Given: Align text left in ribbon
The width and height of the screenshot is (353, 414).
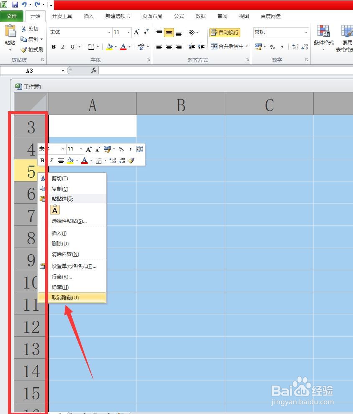Looking at the screenshot, I should tap(159, 46).
